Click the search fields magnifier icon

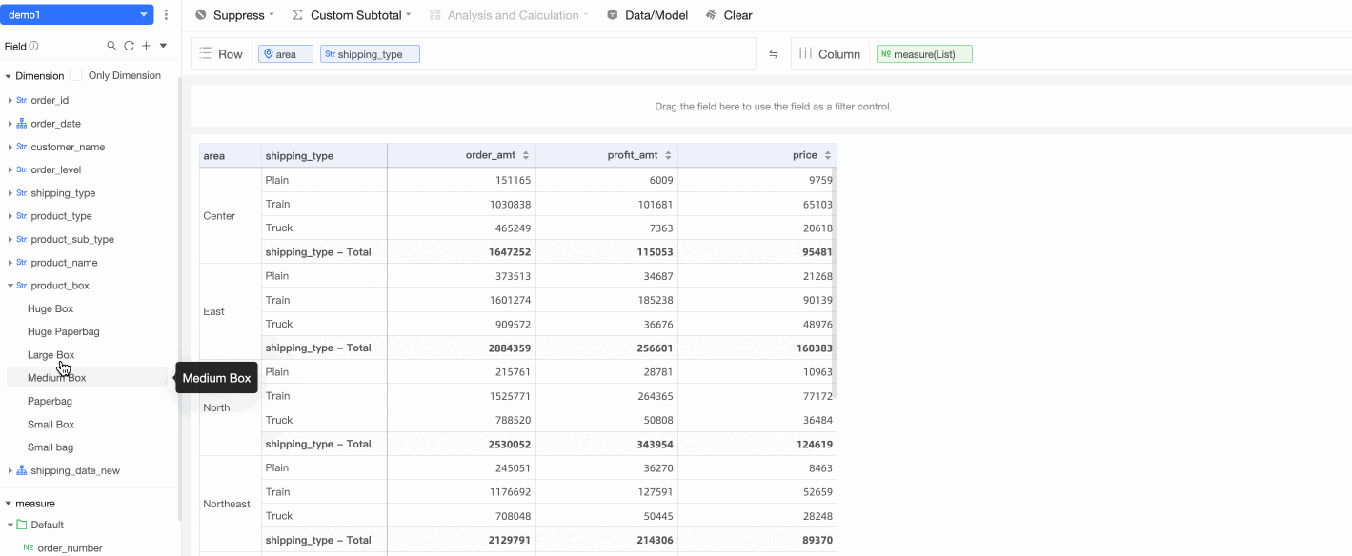pyautogui.click(x=111, y=46)
